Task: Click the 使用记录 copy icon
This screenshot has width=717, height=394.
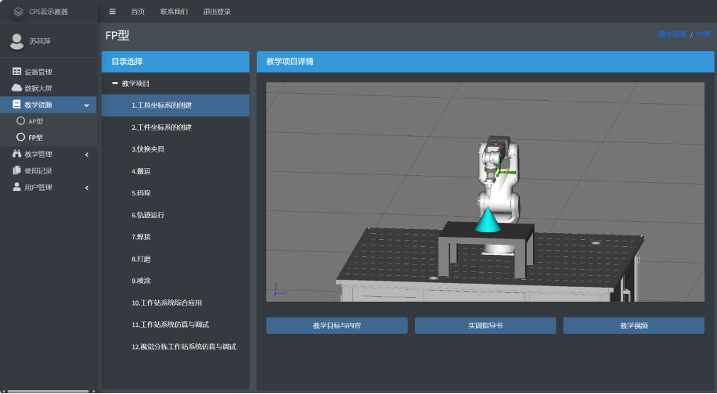Action: [x=17, y=170]
